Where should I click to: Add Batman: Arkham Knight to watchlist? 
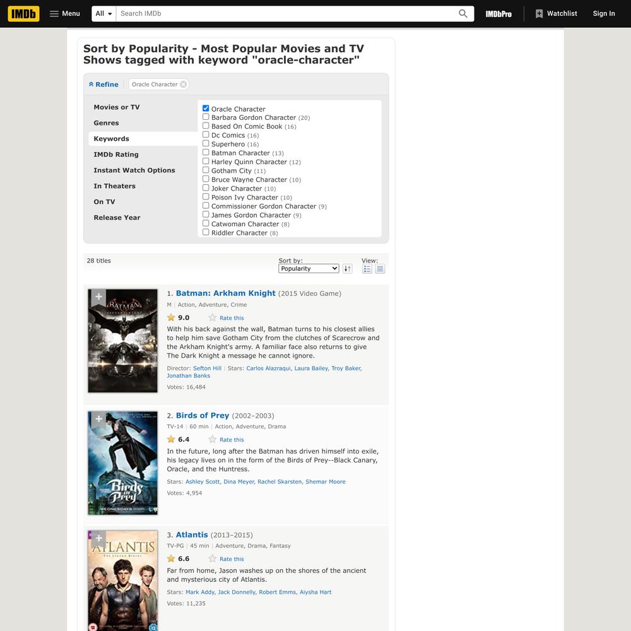(98, 297)
